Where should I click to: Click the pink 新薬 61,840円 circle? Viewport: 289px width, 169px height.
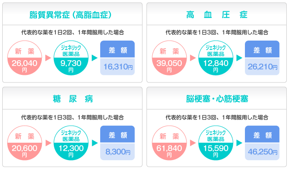click(169, 143)
